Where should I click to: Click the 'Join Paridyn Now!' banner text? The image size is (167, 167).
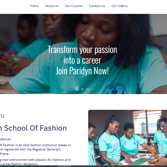coord(82,71)
